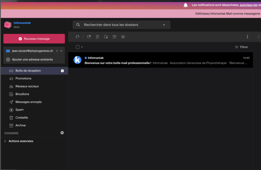Screen dimensions: 261x170
Task: Click the move to folder icon
Action: 106,37
